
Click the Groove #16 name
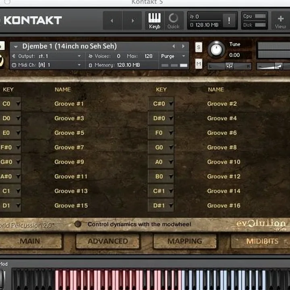pyautogui.click(x=224, y=205)
